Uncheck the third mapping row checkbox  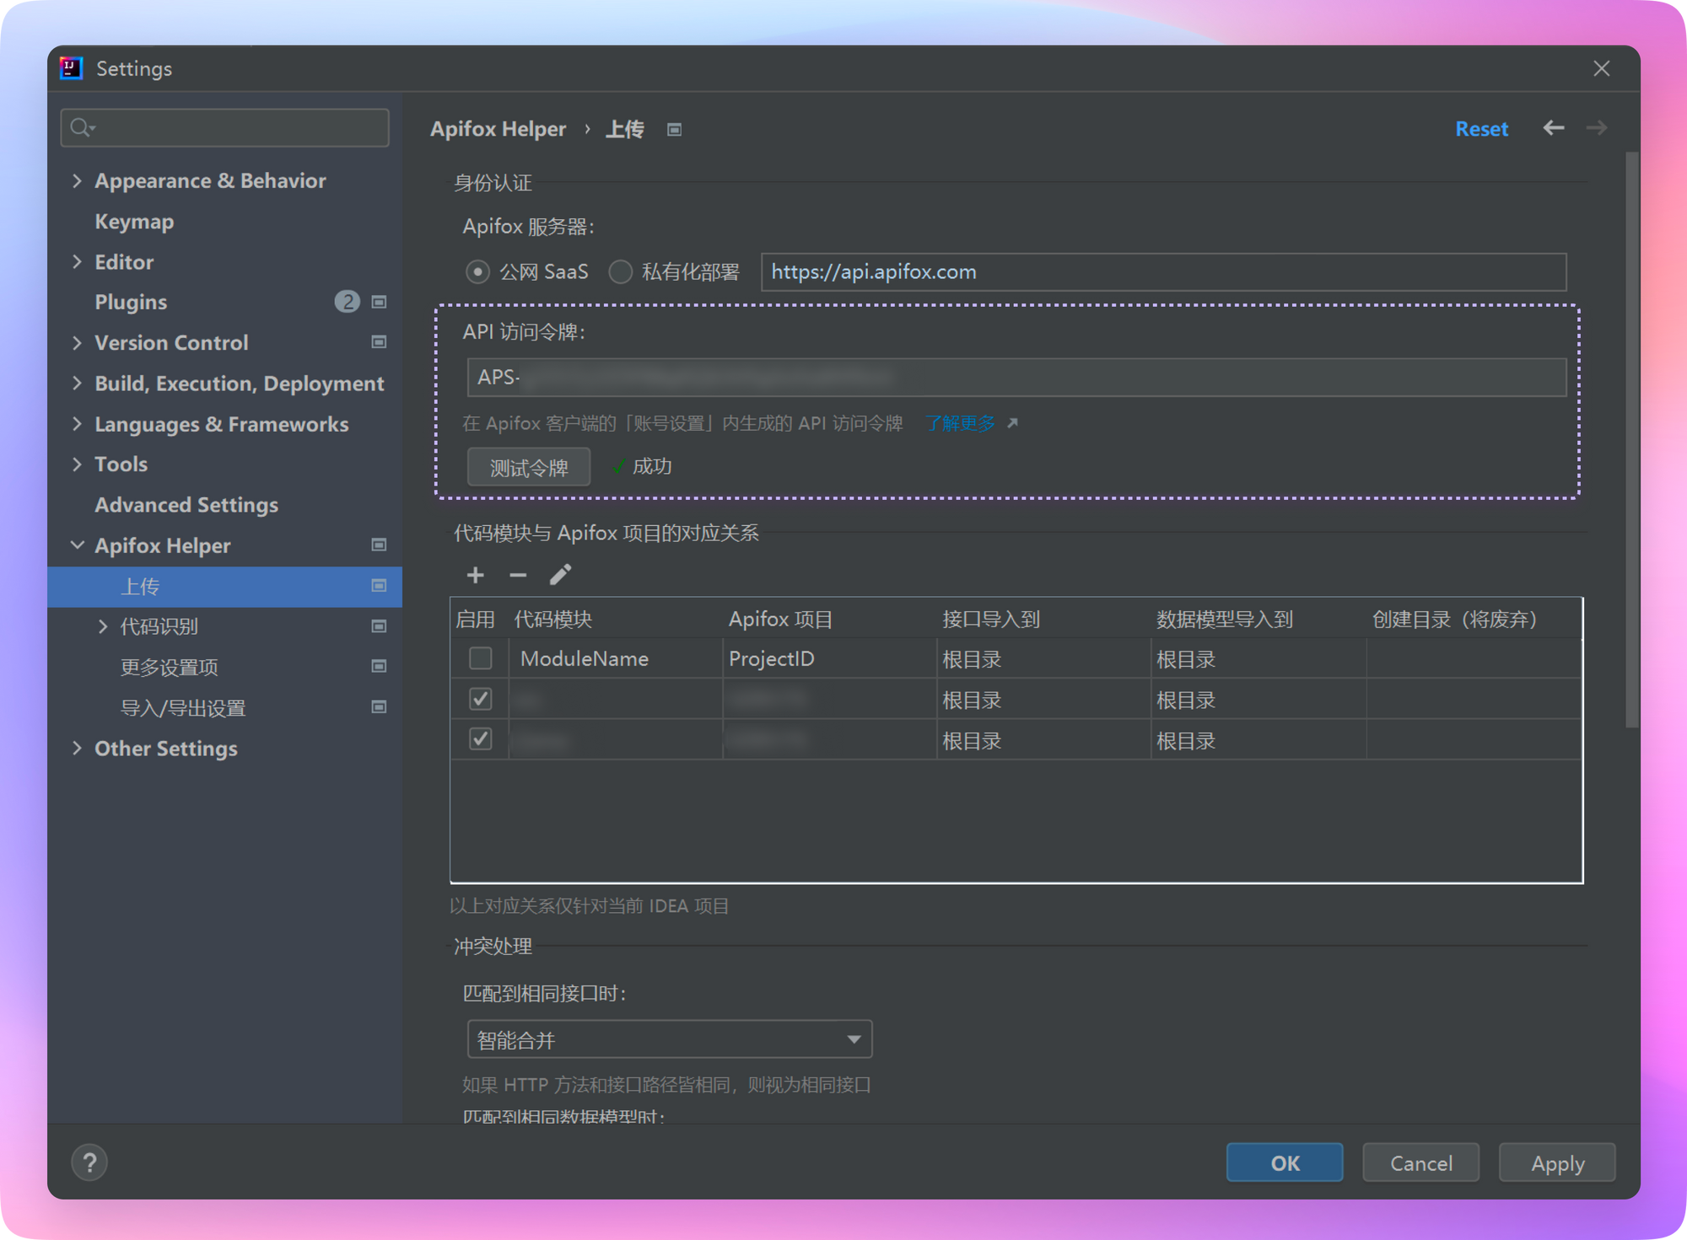click(481, 739)
